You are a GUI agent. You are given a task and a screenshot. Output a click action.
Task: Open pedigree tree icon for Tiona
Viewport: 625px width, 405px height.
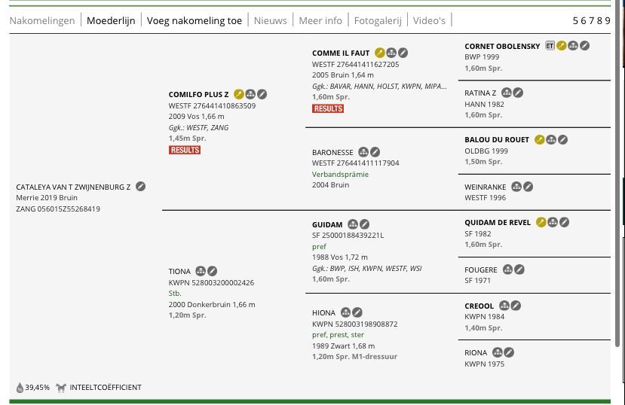tap(201, 271)
